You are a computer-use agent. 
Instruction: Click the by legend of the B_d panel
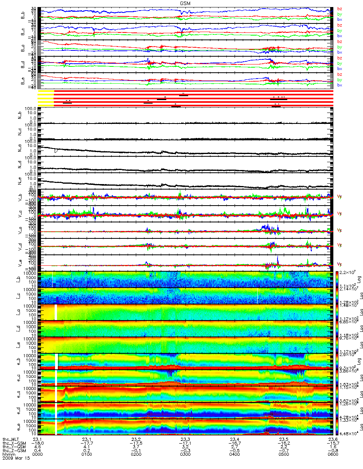pyautogui.click(x=340, y=63)
